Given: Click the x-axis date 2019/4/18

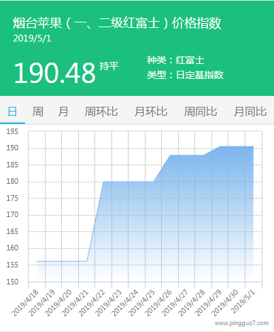Looking at the screenshot, I should (25, 303).
